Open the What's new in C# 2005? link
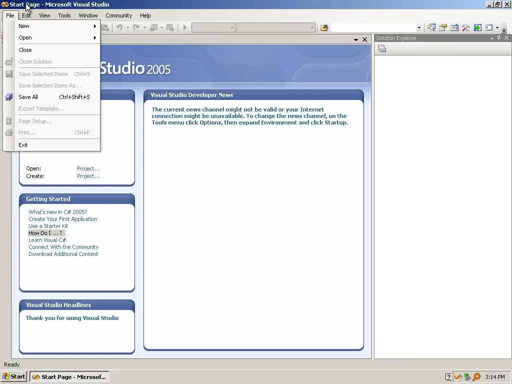This screenshot has height=384, width=512. (58, 212)
